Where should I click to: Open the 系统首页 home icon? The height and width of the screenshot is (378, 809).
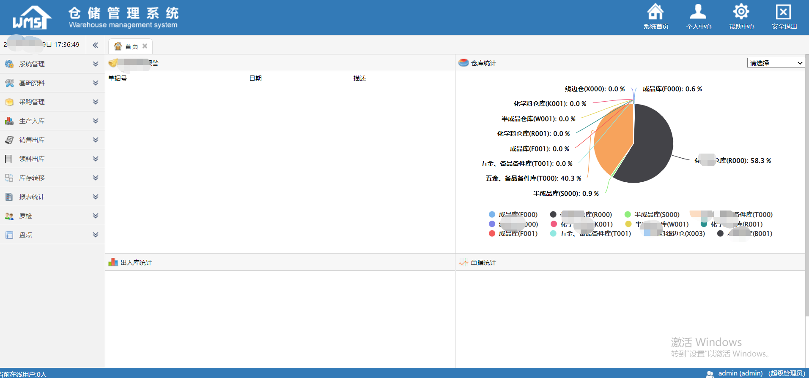coord(655,12)
